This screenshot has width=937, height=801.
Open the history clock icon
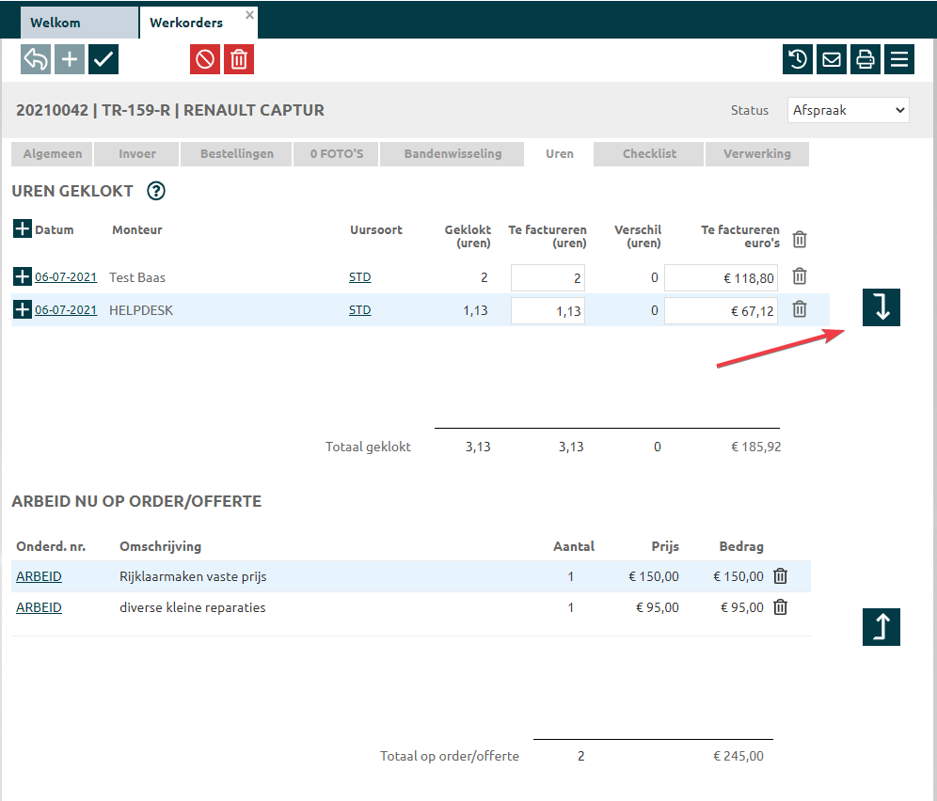(798, 59)
